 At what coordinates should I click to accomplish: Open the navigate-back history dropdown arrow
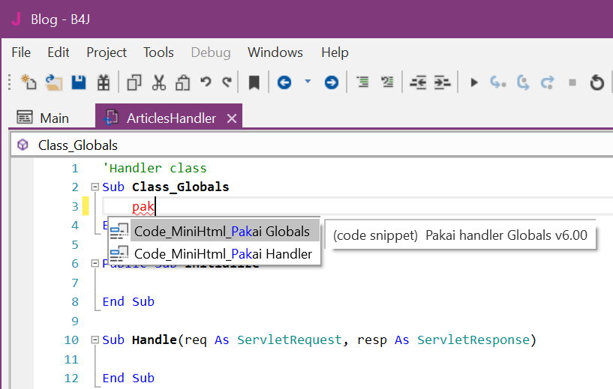308,81
